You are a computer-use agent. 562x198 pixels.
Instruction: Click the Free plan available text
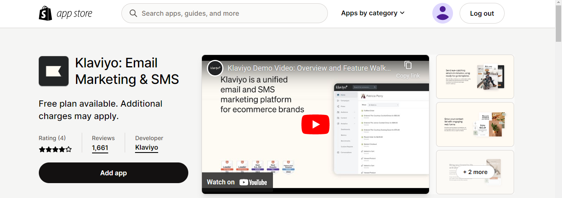tap(100, 110)
